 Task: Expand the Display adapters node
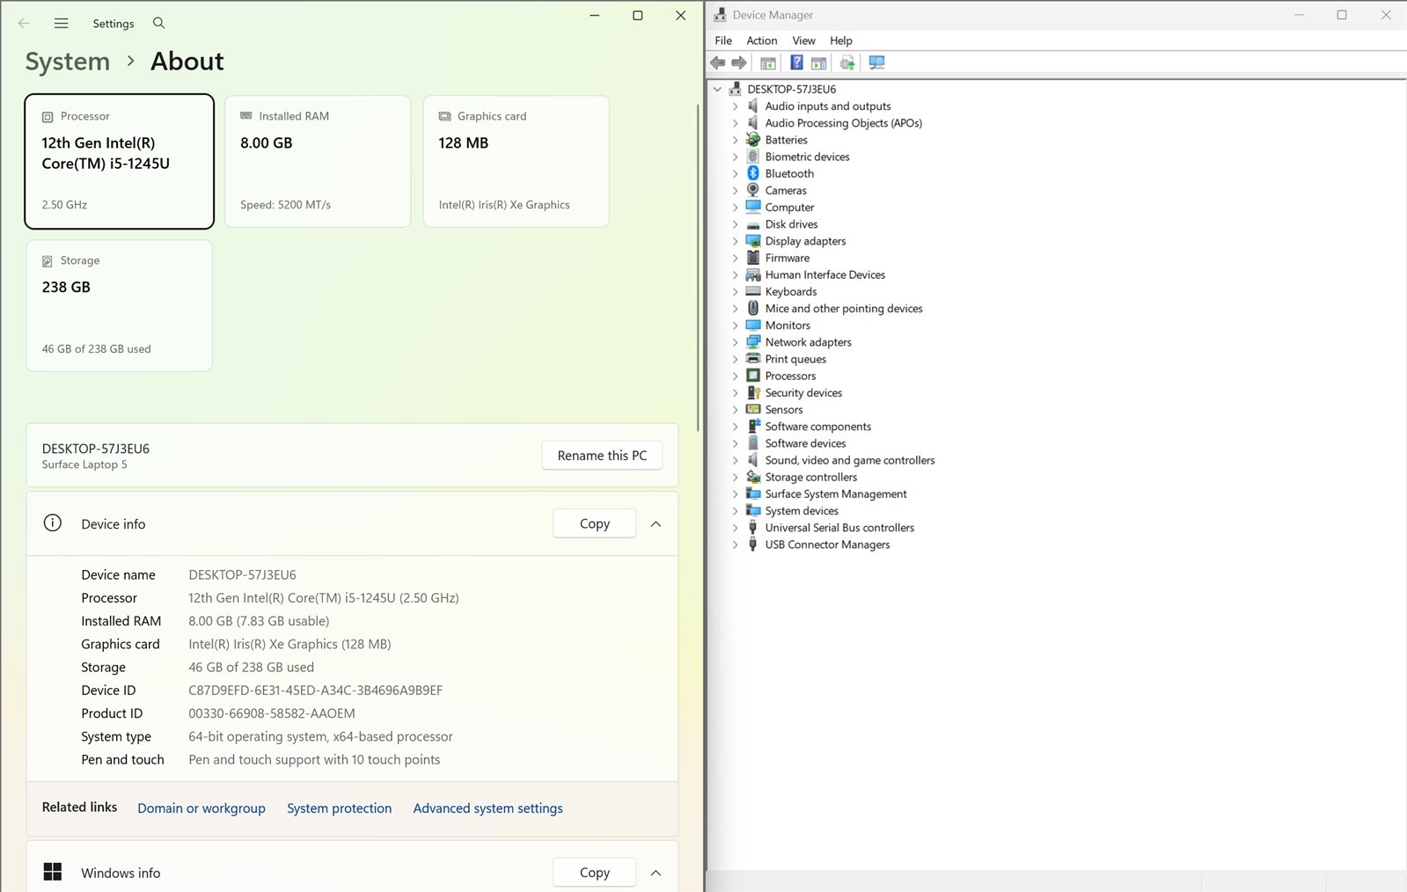coord(736,241)
